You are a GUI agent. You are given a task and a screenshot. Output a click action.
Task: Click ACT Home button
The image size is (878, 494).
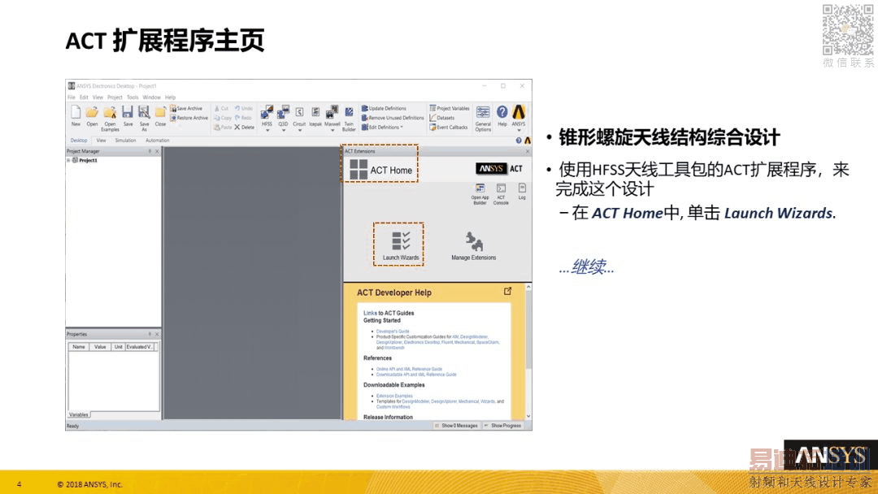point(380,170)
